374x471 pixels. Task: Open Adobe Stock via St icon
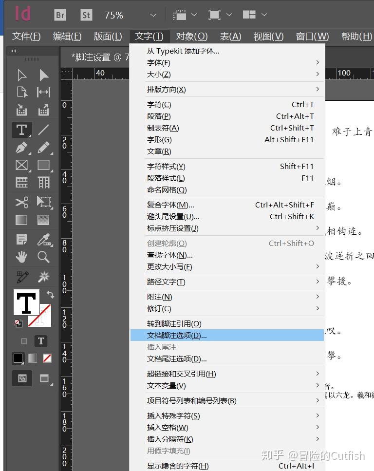pyautogui.click(x=86, y=15)
